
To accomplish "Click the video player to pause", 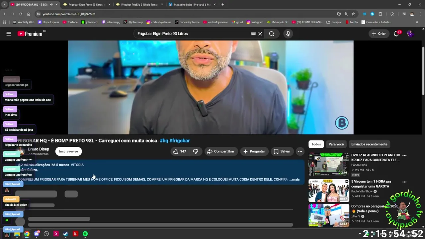I will pos(211,87).
